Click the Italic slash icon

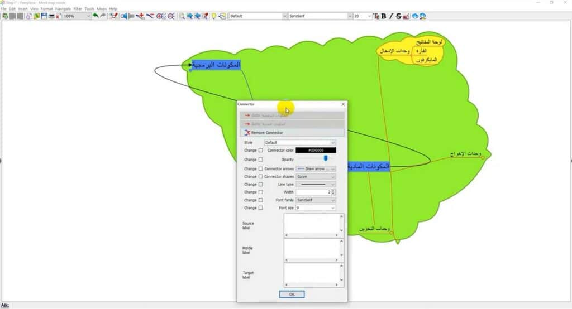point(391,16)
